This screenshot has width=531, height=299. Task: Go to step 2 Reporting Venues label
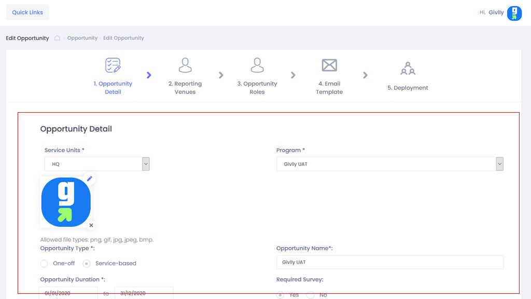click(x=185, y=88)
